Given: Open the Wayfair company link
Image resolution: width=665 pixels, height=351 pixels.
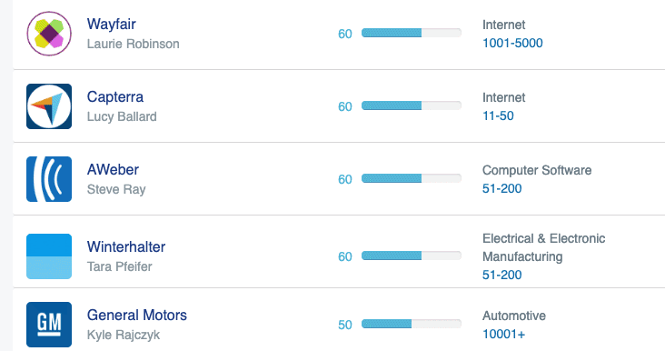Looking at the screenshot, I should [111, 24].
